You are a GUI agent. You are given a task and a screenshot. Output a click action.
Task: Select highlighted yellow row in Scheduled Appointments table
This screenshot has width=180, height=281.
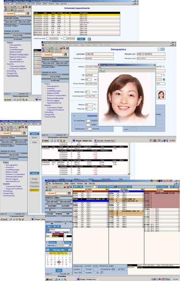[x=77, y=15]
